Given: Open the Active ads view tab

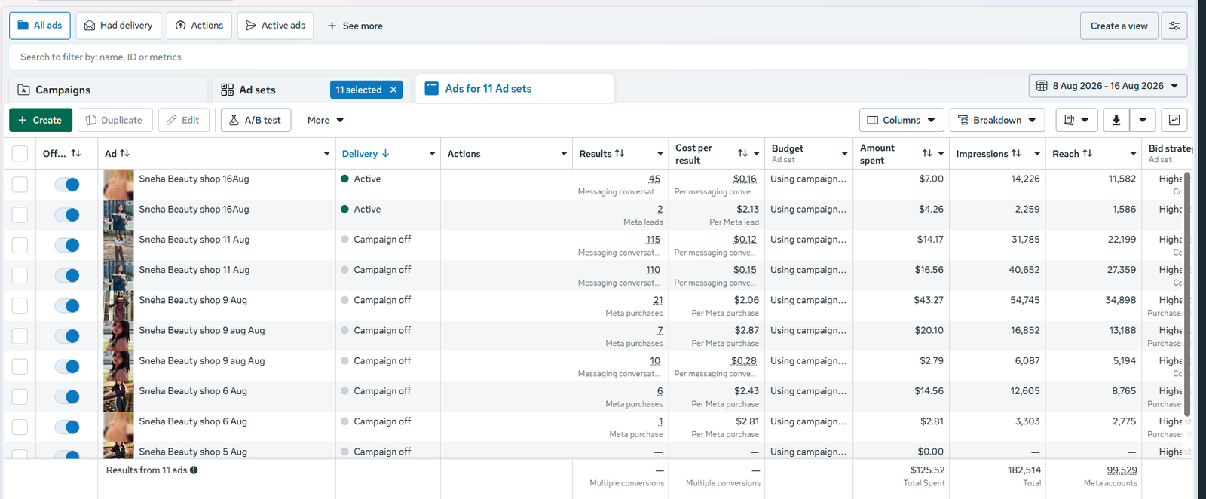Looking at the screenshot, I should click(x=275, y=26).
